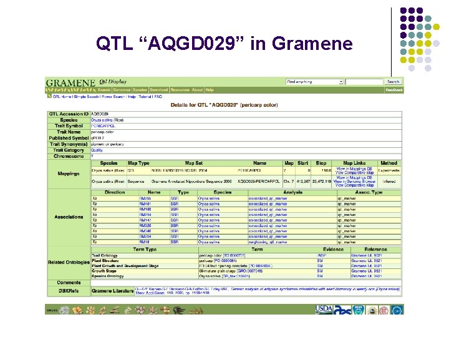Viewport: 449px width, 337px height.
Task: Click 'View in Genome Browser' link
Action: pos(354,182)
